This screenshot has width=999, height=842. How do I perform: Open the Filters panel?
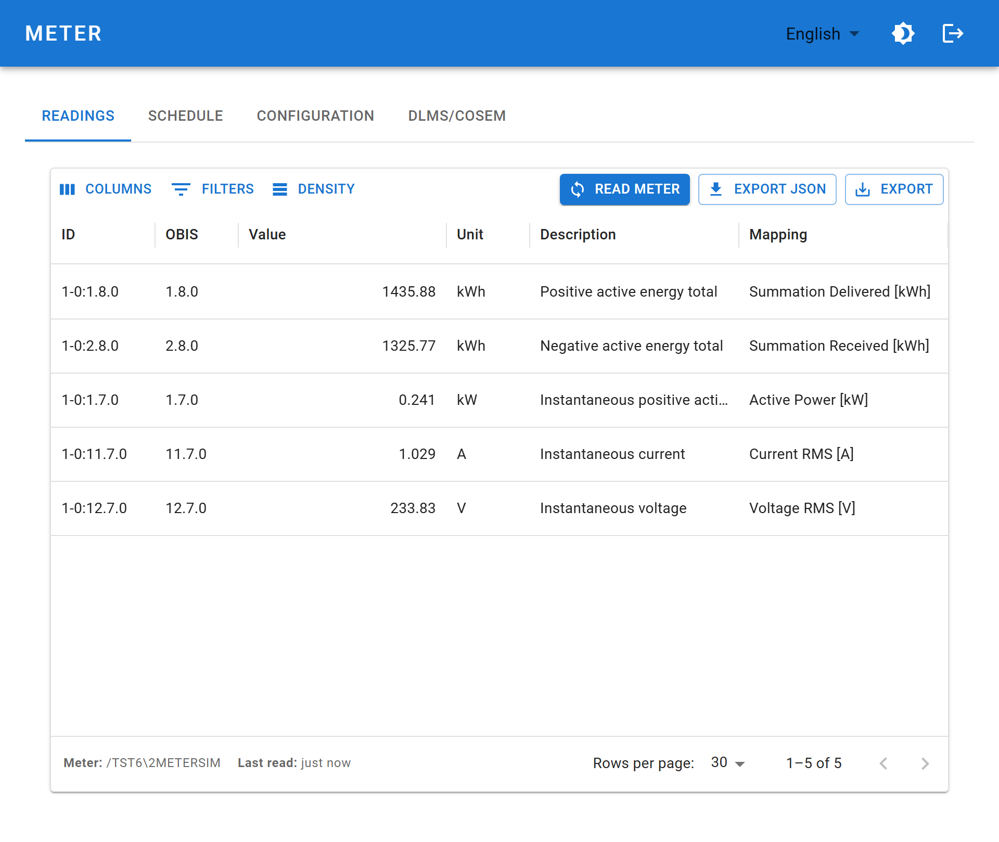(213, 189)
